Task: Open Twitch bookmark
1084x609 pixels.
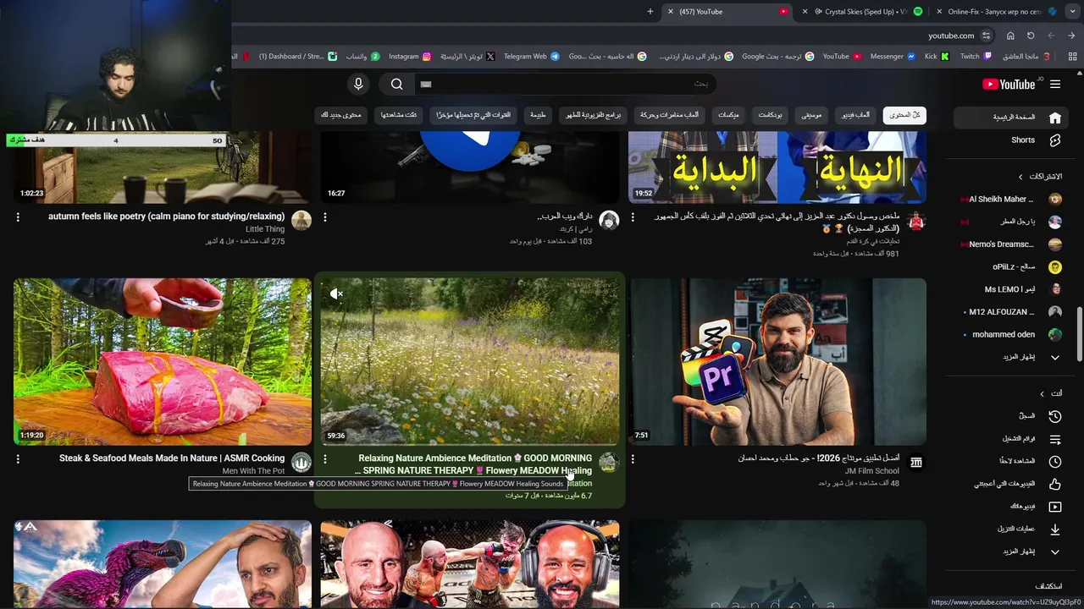Action: 975,57
